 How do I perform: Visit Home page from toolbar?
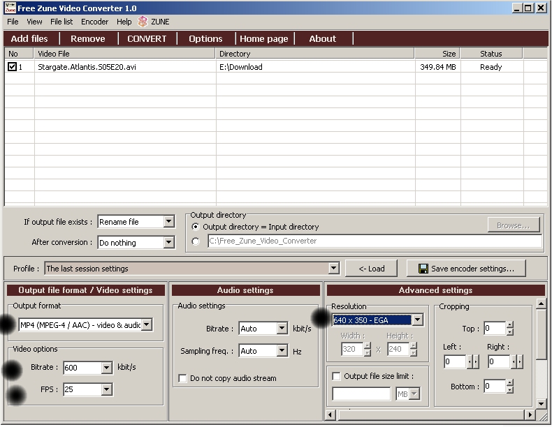point(264,38)
